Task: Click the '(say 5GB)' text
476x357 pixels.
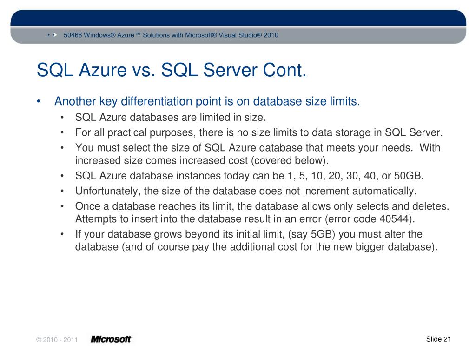Action: [311, 234]
